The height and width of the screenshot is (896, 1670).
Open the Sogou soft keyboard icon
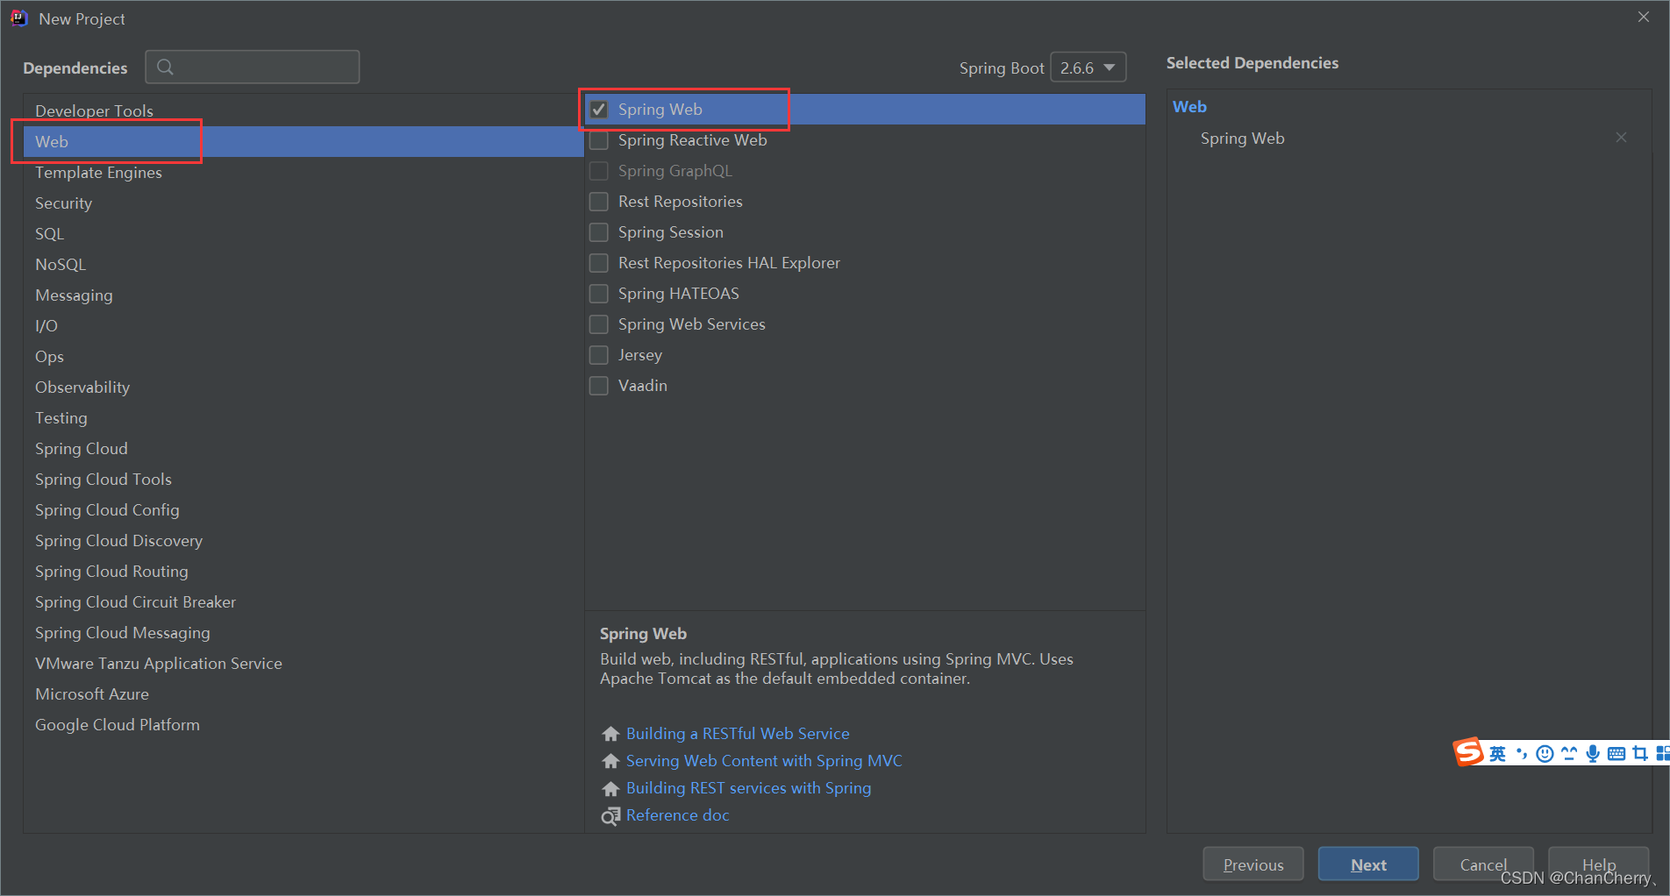point(1616,754)
